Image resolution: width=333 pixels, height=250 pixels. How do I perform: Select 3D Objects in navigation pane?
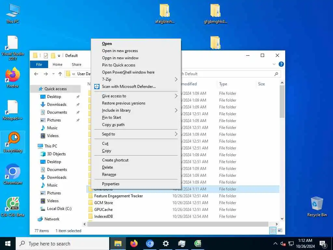point(56,154)
